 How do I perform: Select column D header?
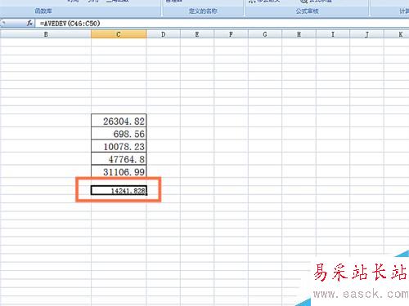coord(164,34)
